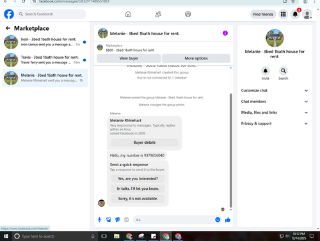The image size is (320, 241).
Task: Click 'Hello, my number is' message
Action: pos(137,155)
